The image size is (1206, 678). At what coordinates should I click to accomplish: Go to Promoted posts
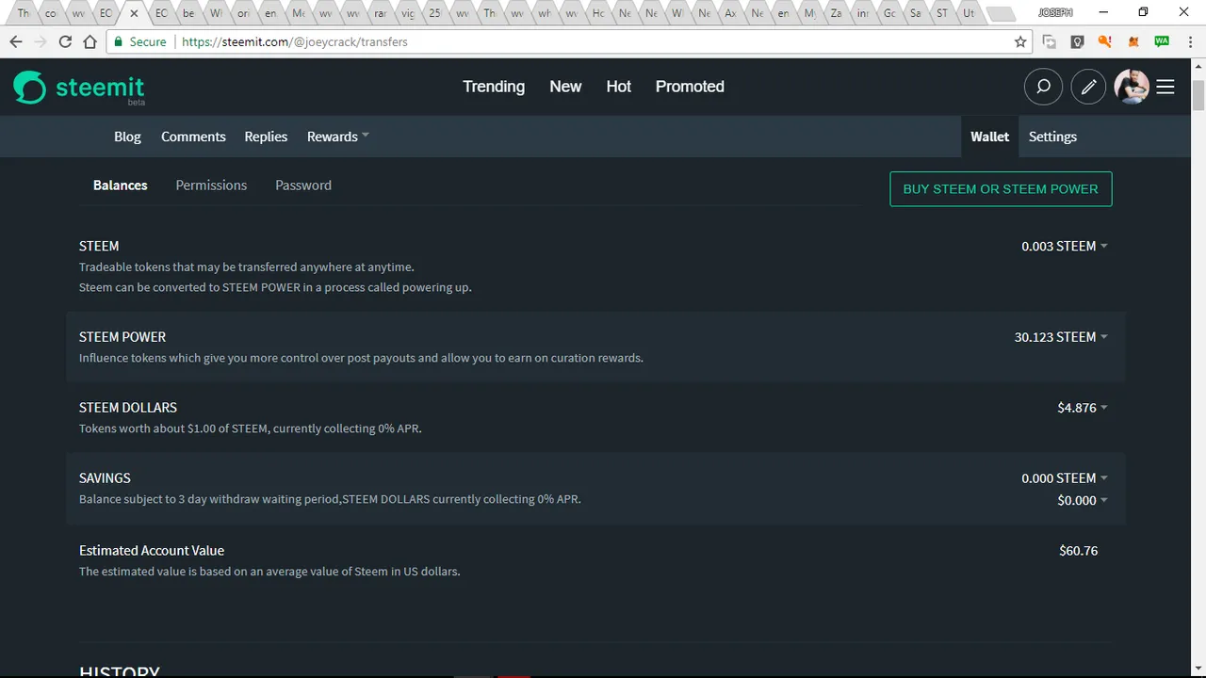690,87
